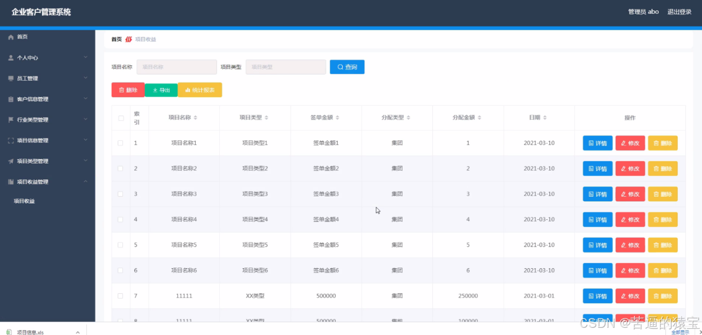Tick the select-all checkbox in table header
The width and height of the screenshot is (702, 335).
pos(121,118)
